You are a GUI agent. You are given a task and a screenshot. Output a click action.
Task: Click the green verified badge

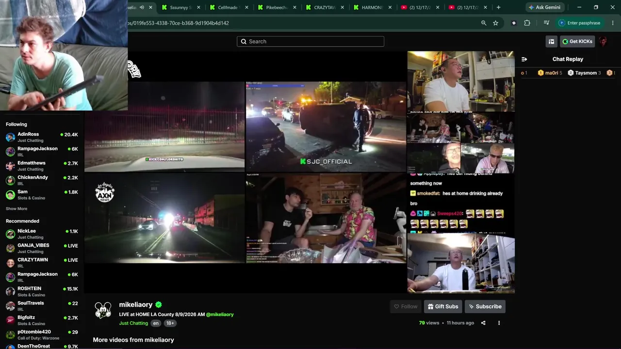click(x=158, y=304)
